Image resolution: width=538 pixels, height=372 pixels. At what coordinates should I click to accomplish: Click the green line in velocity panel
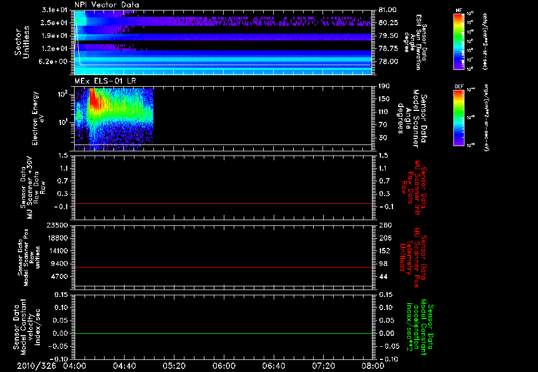pos(223,333)
